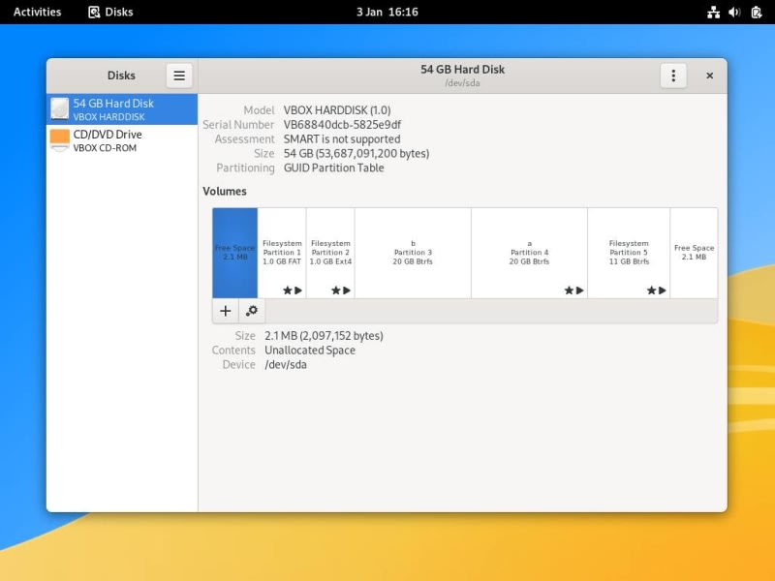Open the 3 Jan 16:16 clock calendar
The image size is (775, 581).
[387, 12]
